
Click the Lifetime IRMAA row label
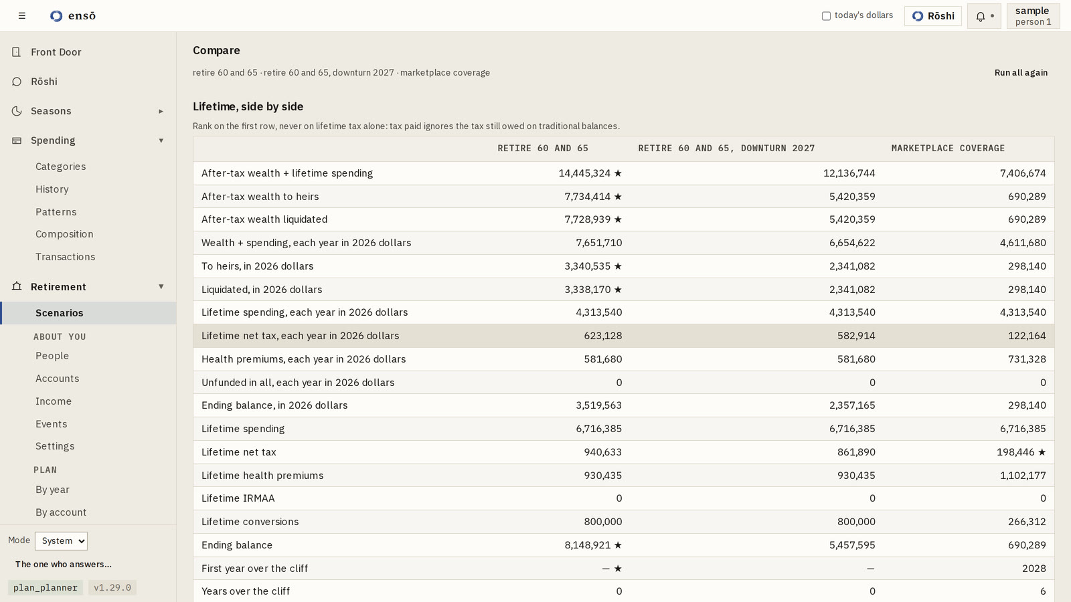pyautogui.click(x=238, y=498)
